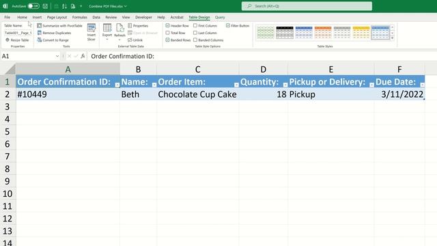437x246 pixels.
Task: Open filter dropdown for Order Confirmation ID
Action: click(x=117, y=85)
